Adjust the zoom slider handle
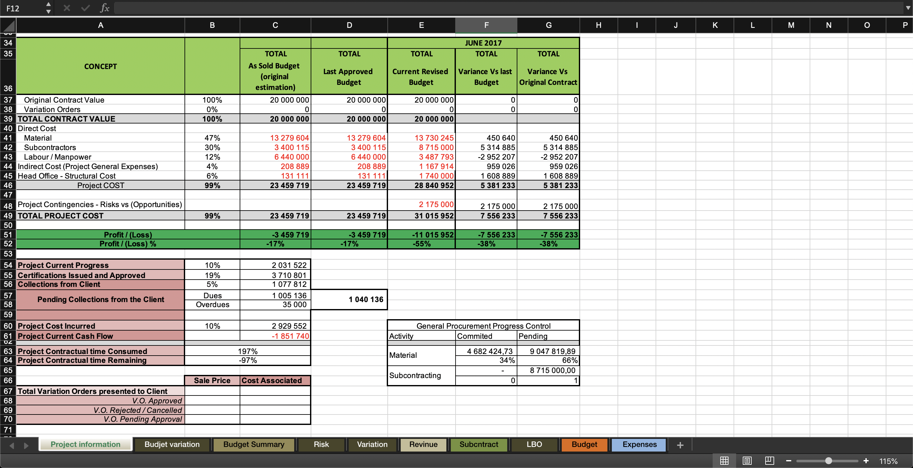913x468 pixels. [x=828, y=461]
